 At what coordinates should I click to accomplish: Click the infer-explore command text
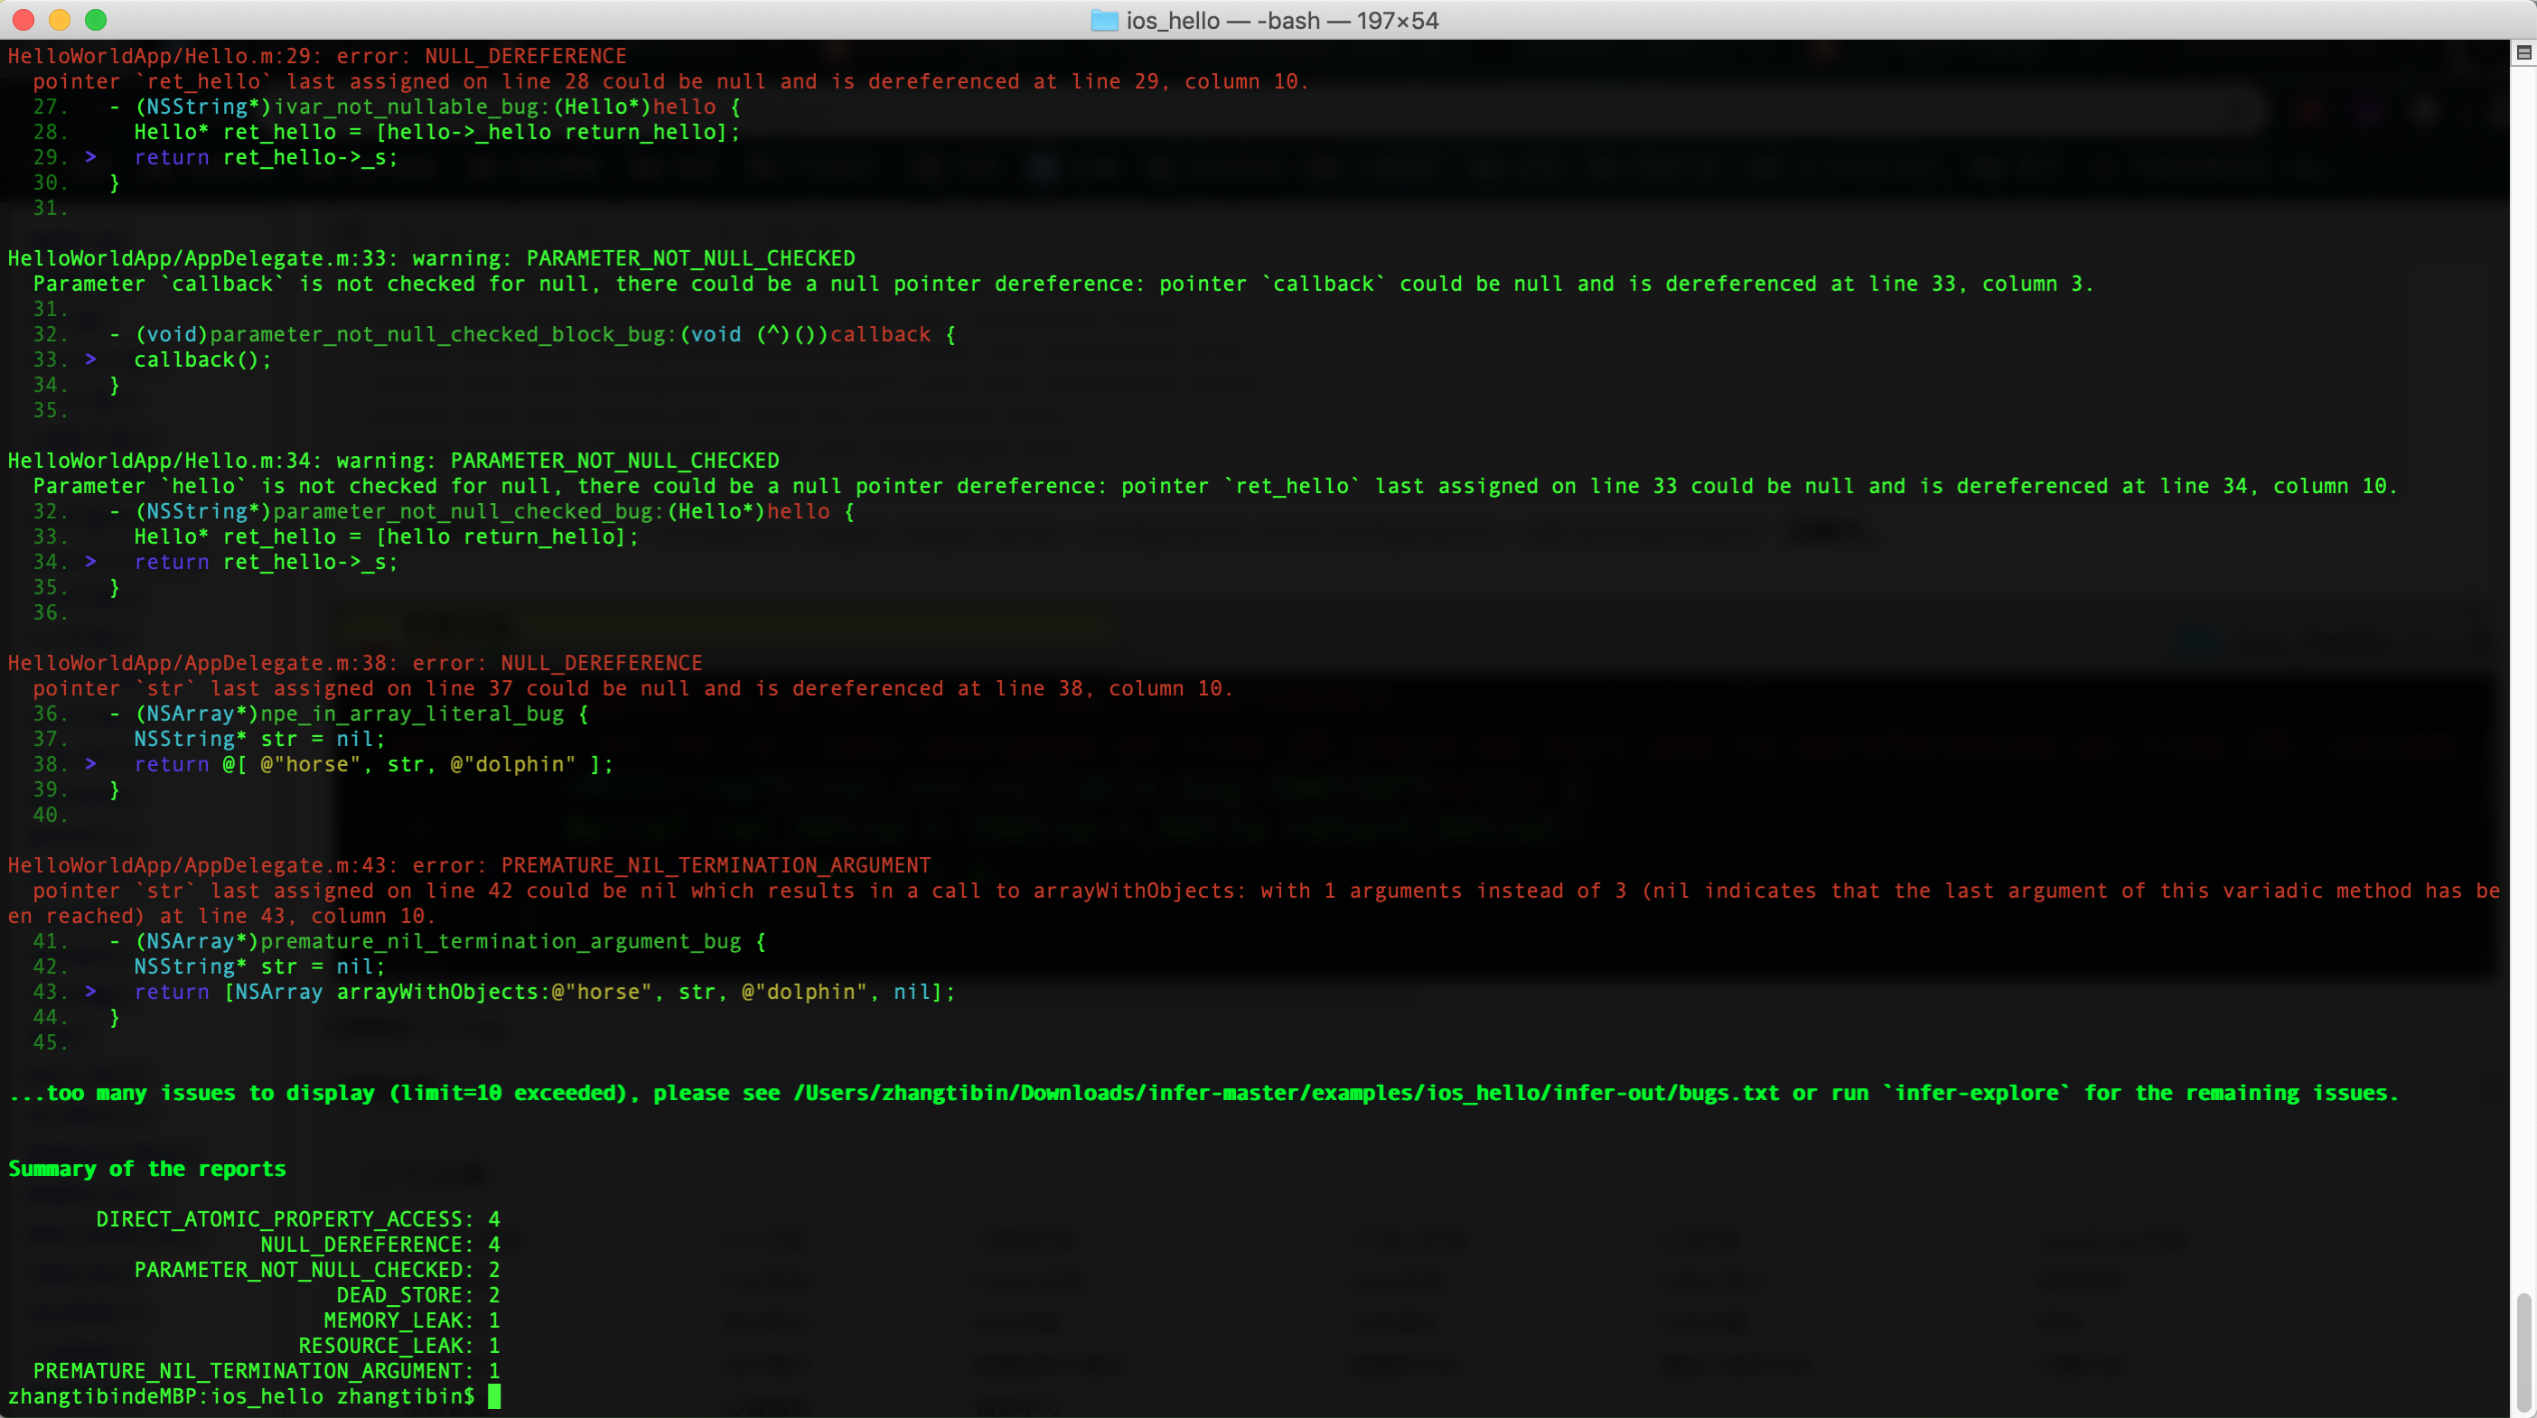pos(1975,1093)
